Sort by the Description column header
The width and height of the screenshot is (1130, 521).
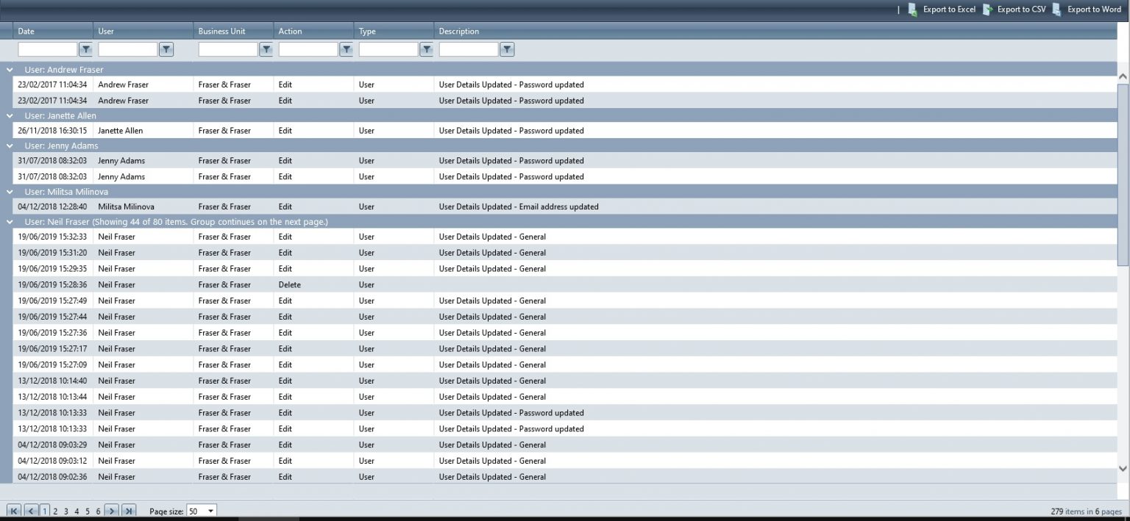tap(459, 31)
